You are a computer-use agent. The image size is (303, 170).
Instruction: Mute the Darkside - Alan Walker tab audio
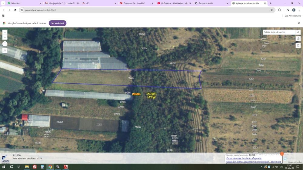[186, 3]
